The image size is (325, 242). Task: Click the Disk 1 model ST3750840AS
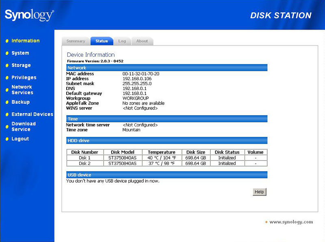click(123, 158)
